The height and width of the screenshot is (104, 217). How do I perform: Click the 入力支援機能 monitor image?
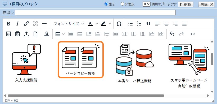coord(26,59)
